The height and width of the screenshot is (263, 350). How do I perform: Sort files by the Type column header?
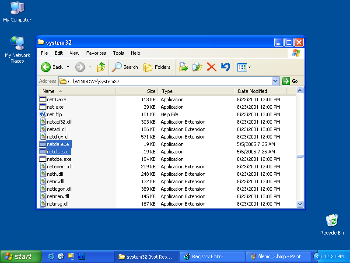pos(196,91)
